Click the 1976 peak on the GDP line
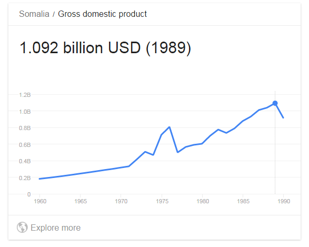 click(170, 127)
